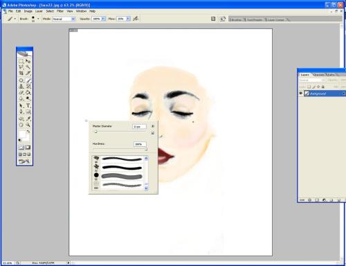Open the Brushes tab in palette well
The width and height of the screenshot is (346, 266).
coord(237,19)
